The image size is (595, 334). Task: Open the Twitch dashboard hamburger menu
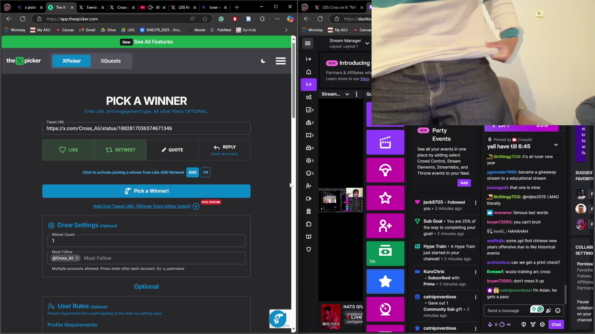coord(308,43)
